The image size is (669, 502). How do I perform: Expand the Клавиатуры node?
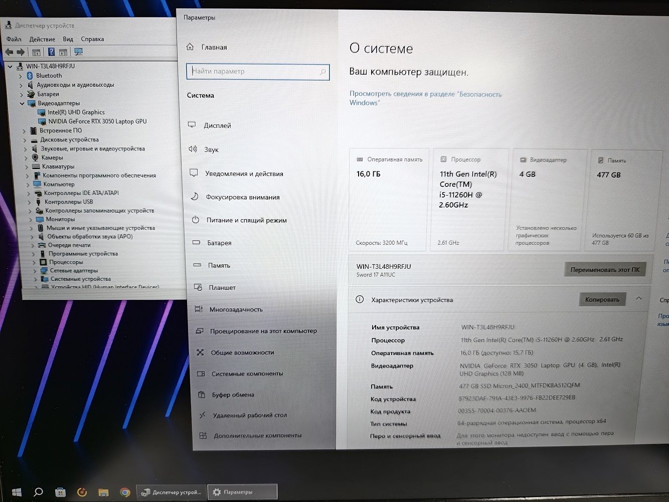pyautogui.click(x=26, y=167)
